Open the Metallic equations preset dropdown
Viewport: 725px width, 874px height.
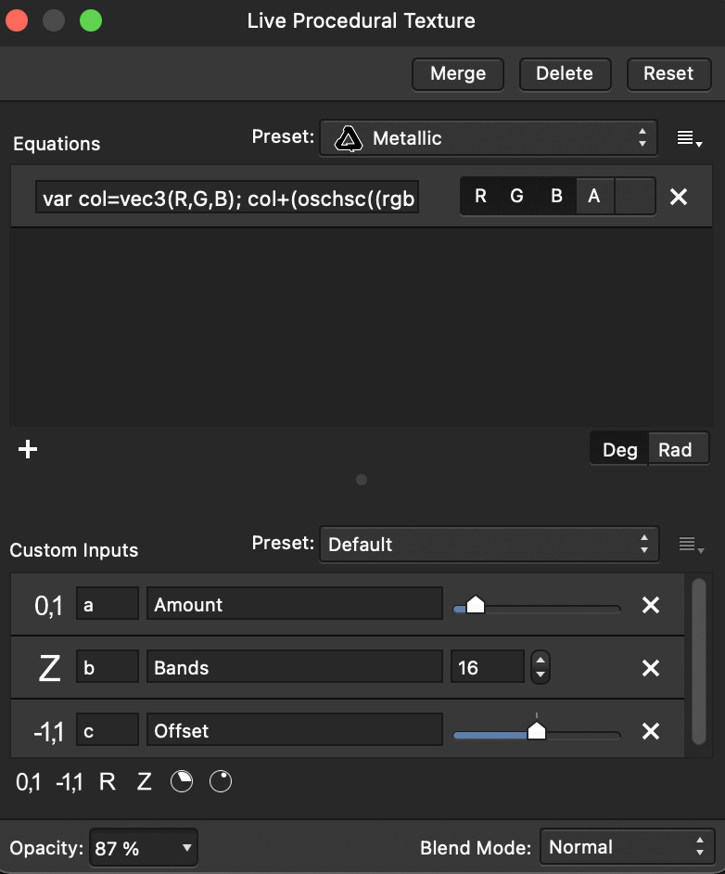coord(489,139)
